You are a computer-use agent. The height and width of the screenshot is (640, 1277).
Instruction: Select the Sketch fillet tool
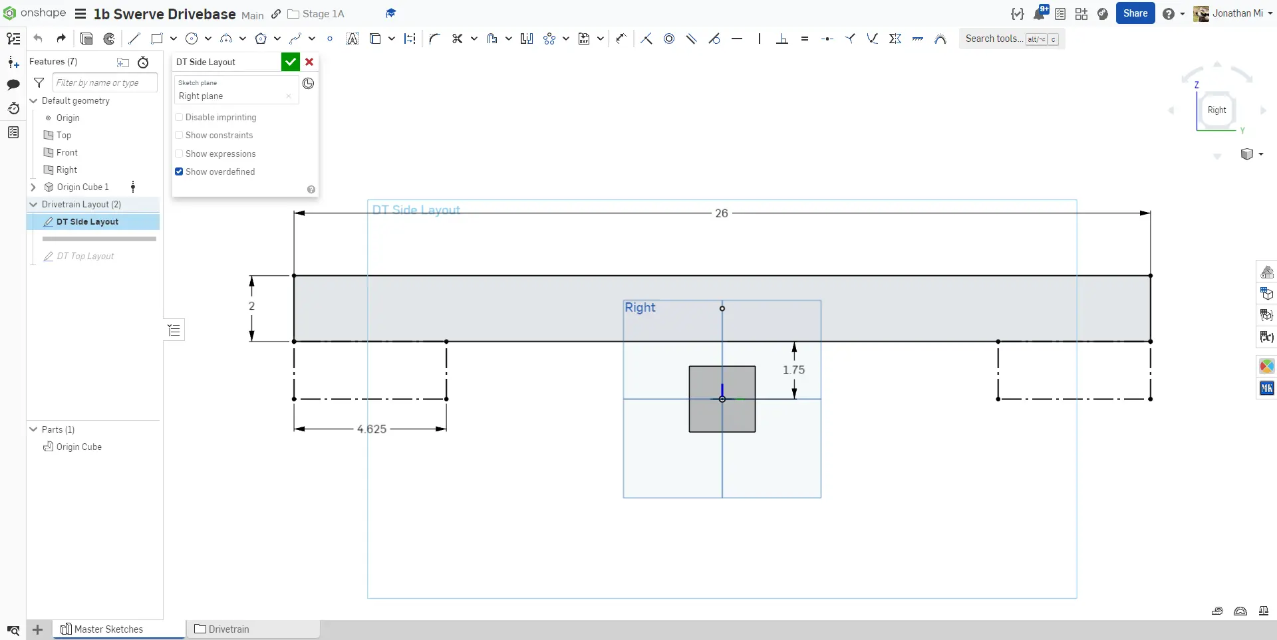click(x=434, y=39)
